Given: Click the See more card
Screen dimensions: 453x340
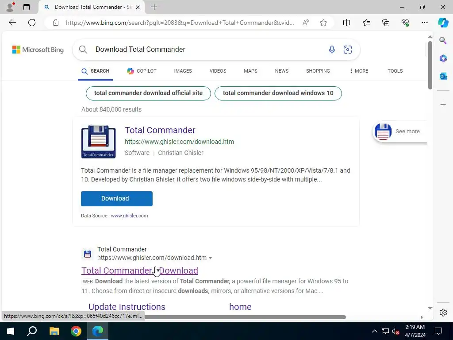Looking at the screenshot, I should 399,131.
